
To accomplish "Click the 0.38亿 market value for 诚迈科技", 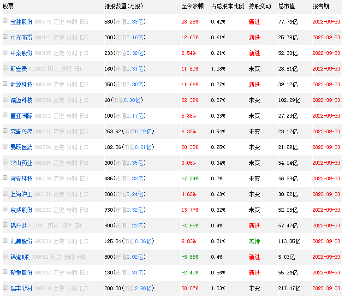I will click(x=132, y=100).
